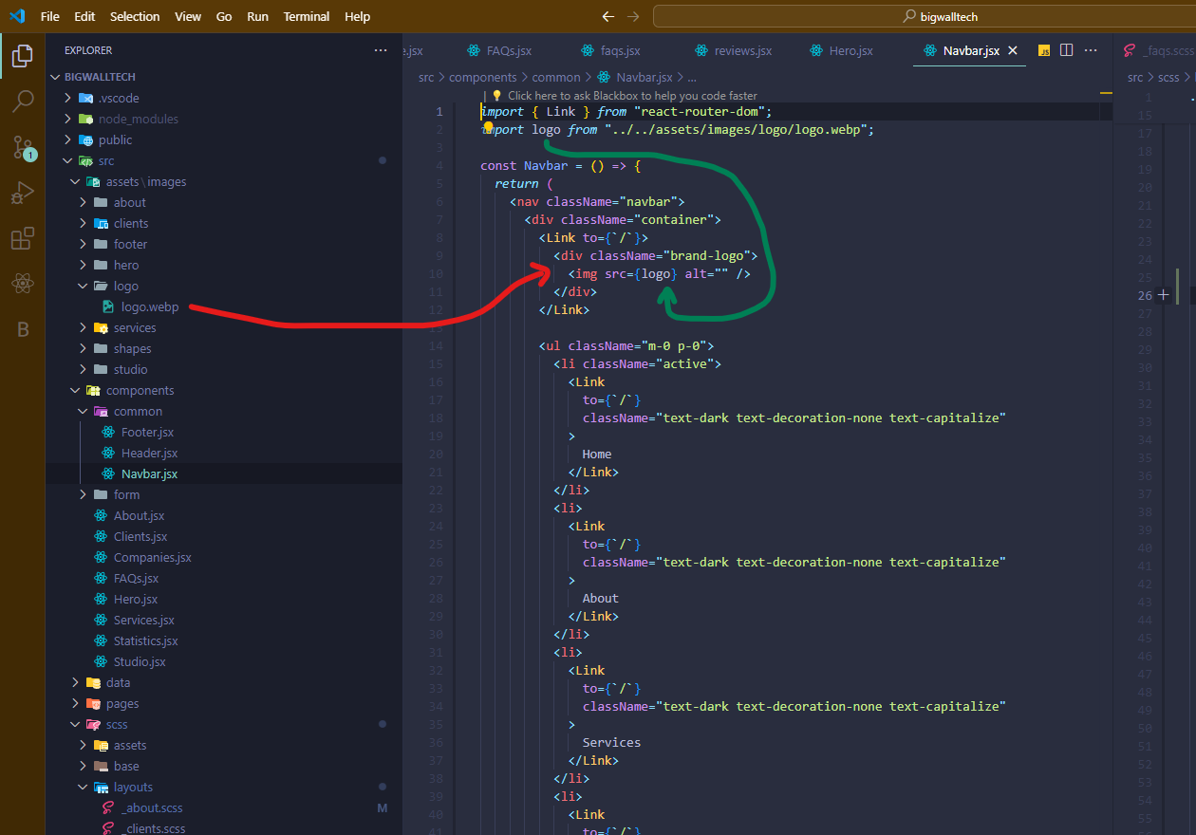The width and height of the screenshot is (1196, 835).
Task: Switch to the Hero.jsx tab
Action: pos(850,50)
